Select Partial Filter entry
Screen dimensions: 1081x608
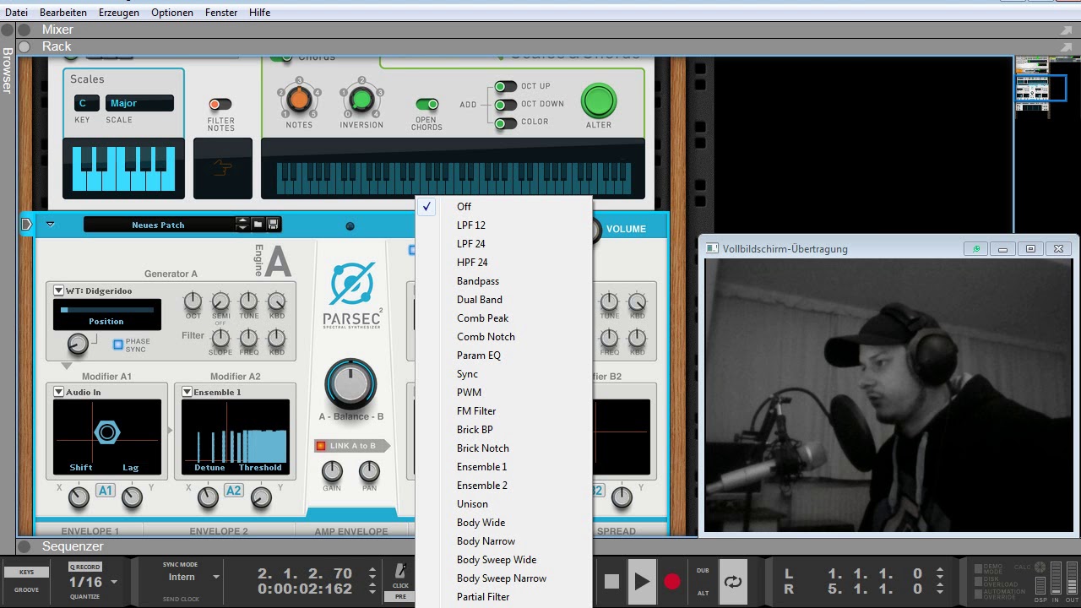pyautogui.click(x=503, y=597)
